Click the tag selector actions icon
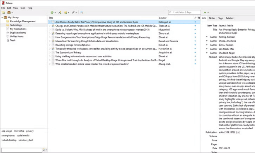 point(45,150)
